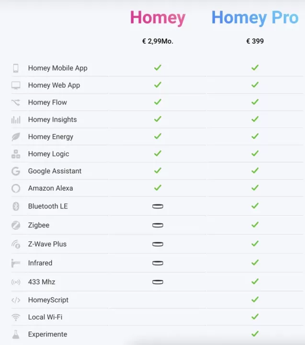This screenshot has height=345, width=305.
Task: Click the Homey dash for Infrared
Action: coord(158,263)
